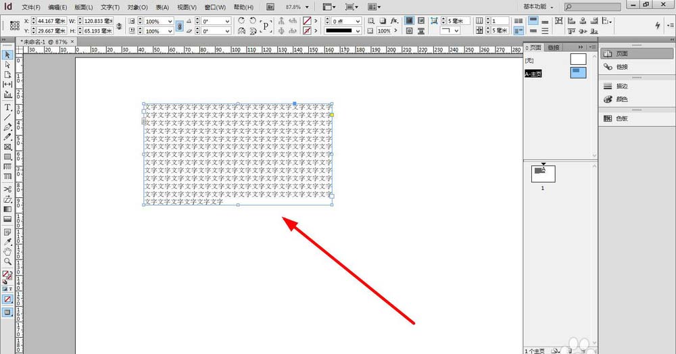Screen dimensions: 676x354
Task: Click the Bridge (Br) icon
Action: tap(270, 6)
